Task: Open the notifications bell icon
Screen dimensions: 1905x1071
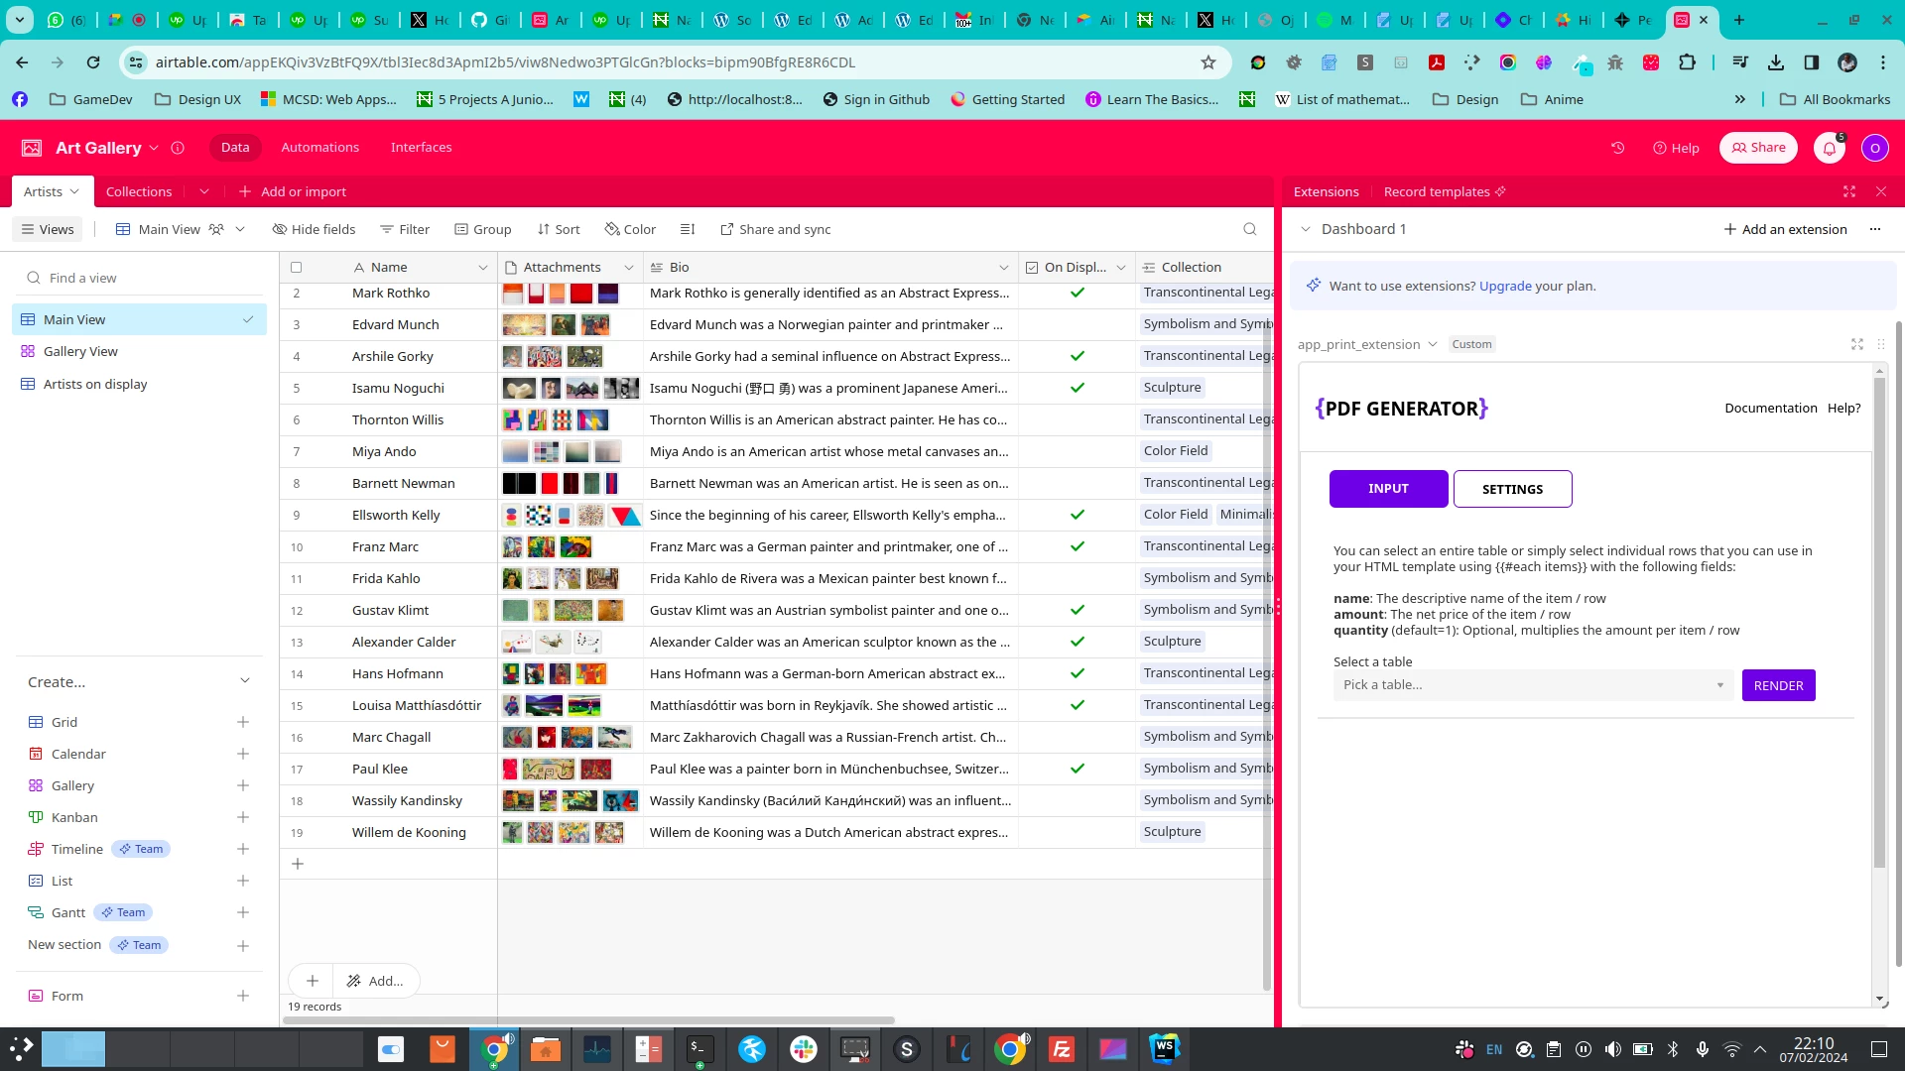Action: [1829, 148]
